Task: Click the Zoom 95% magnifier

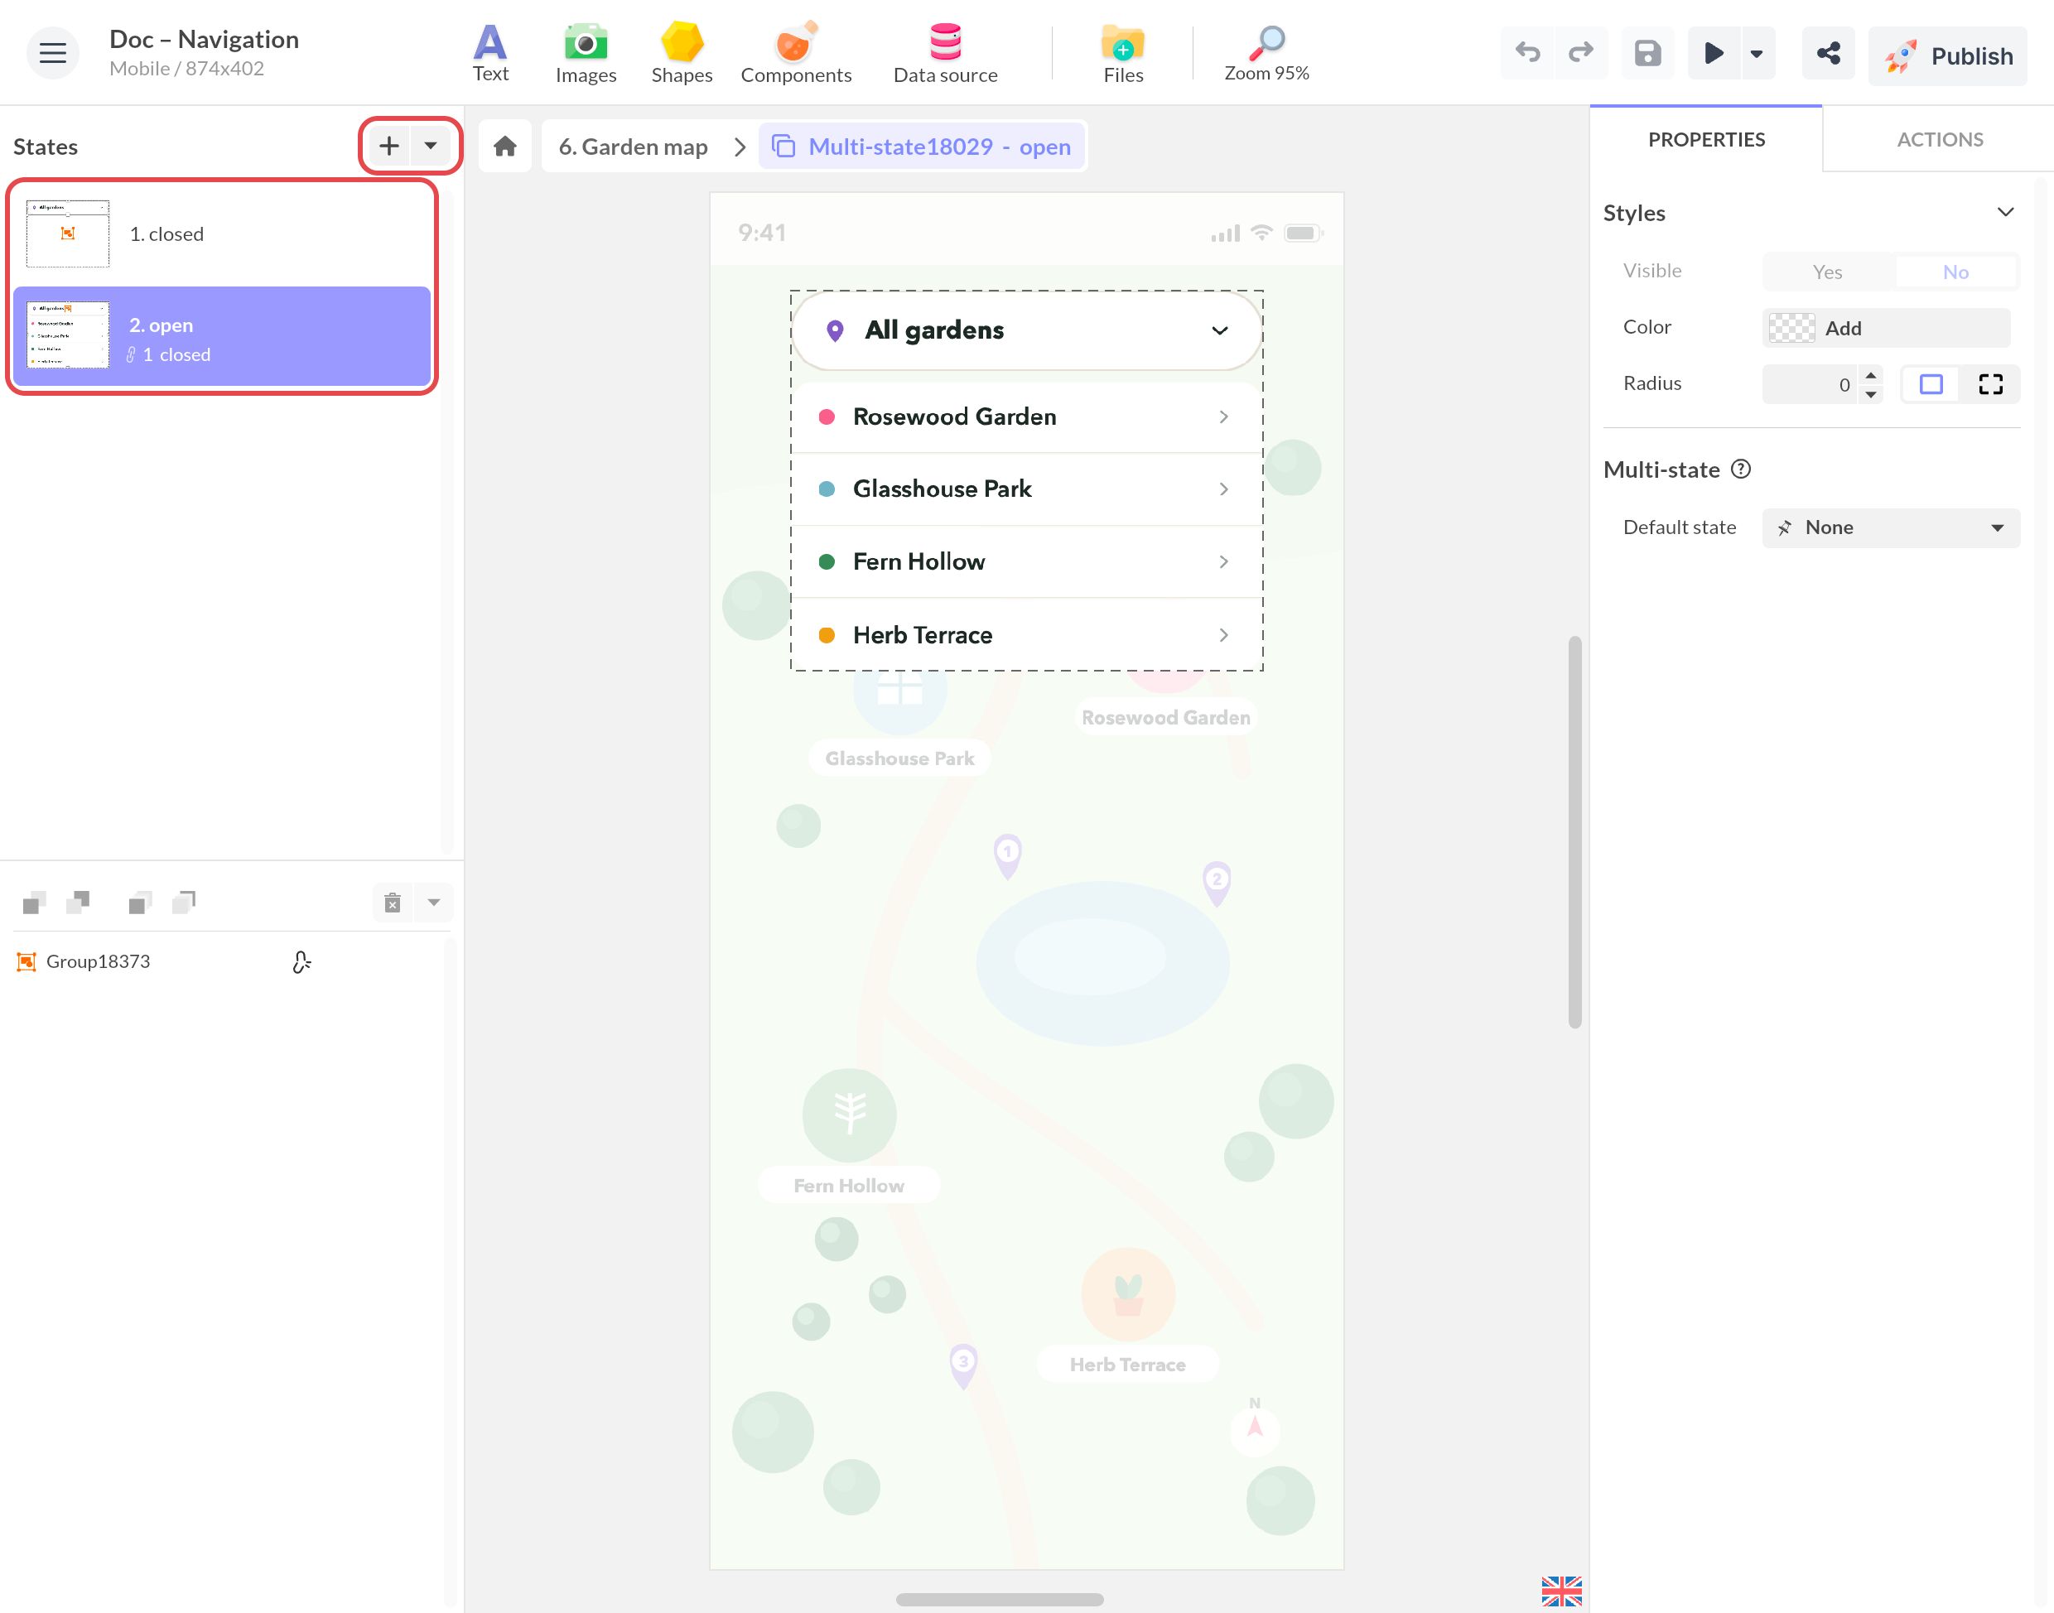Action: [x=1266, y=53]
